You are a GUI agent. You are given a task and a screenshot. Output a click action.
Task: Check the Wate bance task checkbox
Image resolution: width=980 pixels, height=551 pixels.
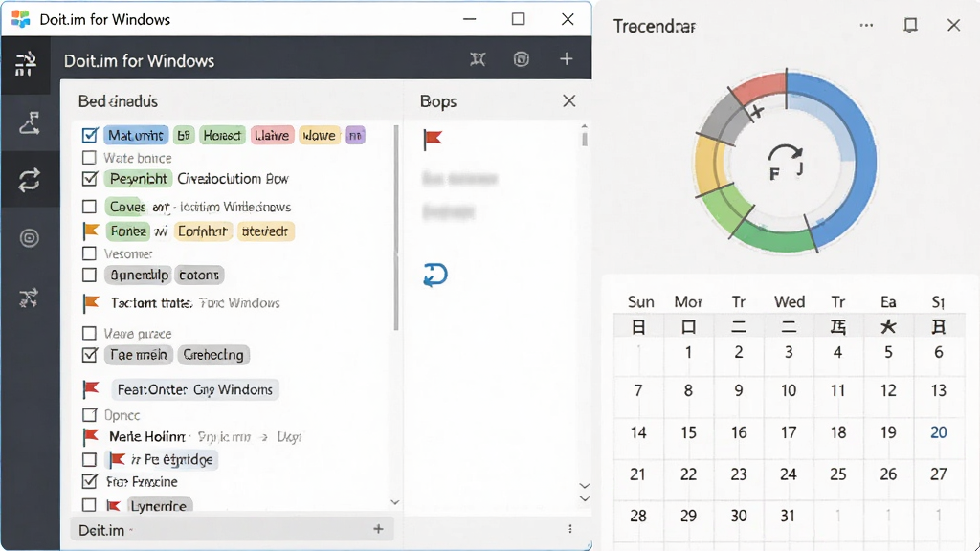pyautogui.click(x=89, y=158)
